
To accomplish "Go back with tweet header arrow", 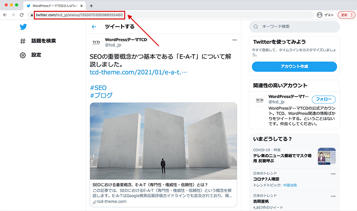I will tap(94, 27).
